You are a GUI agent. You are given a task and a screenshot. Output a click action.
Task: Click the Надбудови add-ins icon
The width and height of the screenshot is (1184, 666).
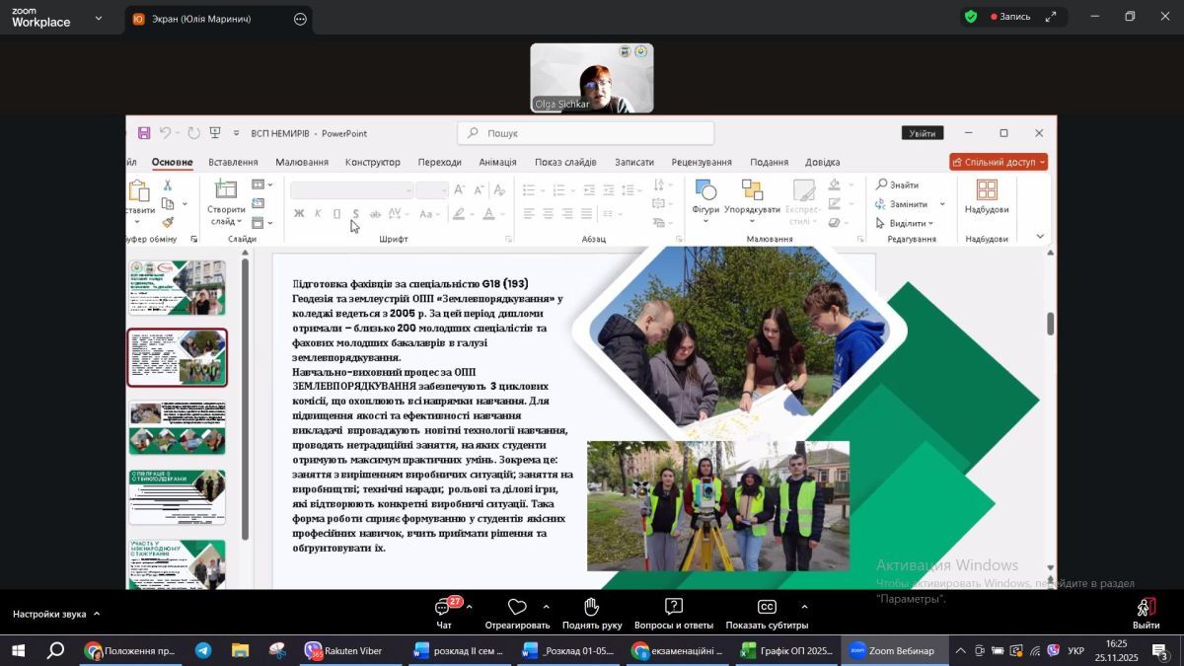click(987, 191)
